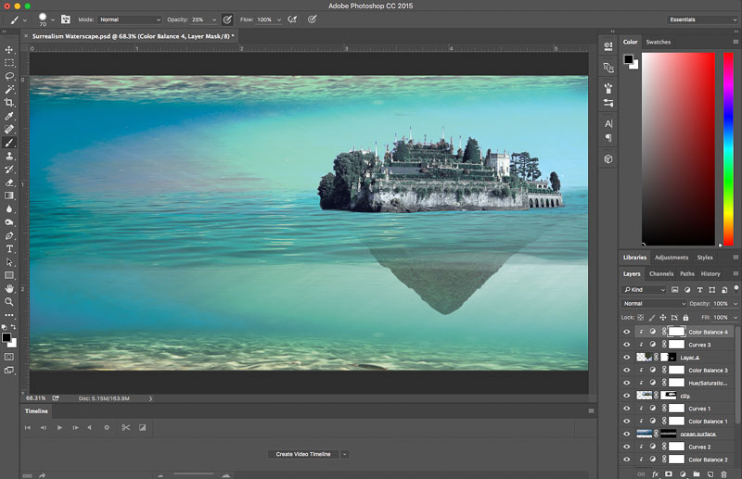The height and width of the screenshot is (479, 742).
Task: Switch to the Swatches tab
Action: click(x=659, y=42)
